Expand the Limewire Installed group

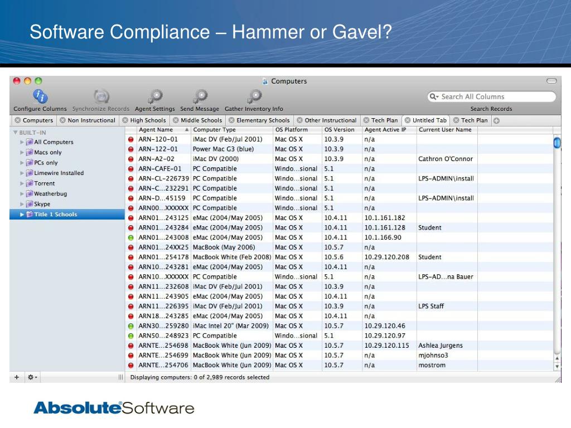click(x=22, y=173)
